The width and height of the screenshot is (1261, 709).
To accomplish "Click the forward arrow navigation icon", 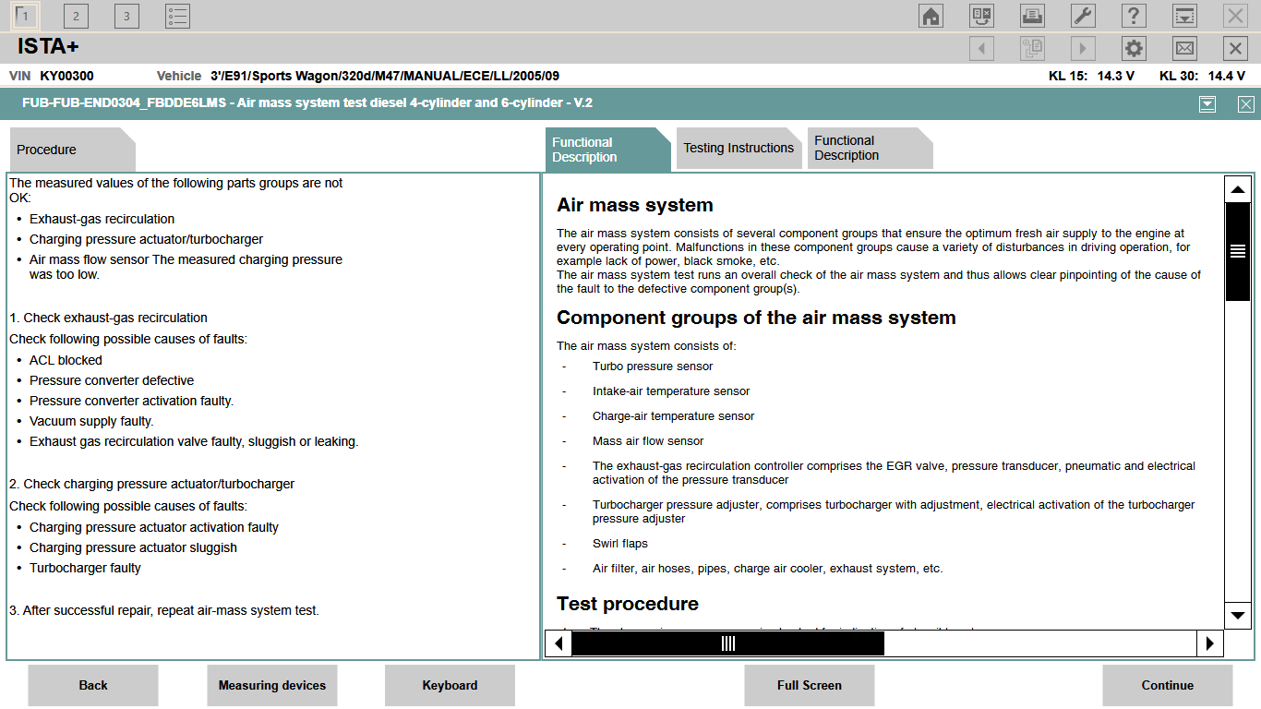I will click(x=1083, y=49).
